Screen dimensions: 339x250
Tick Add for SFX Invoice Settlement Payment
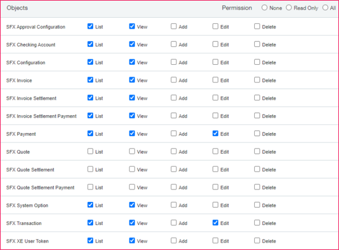click(x=174, y=116)
